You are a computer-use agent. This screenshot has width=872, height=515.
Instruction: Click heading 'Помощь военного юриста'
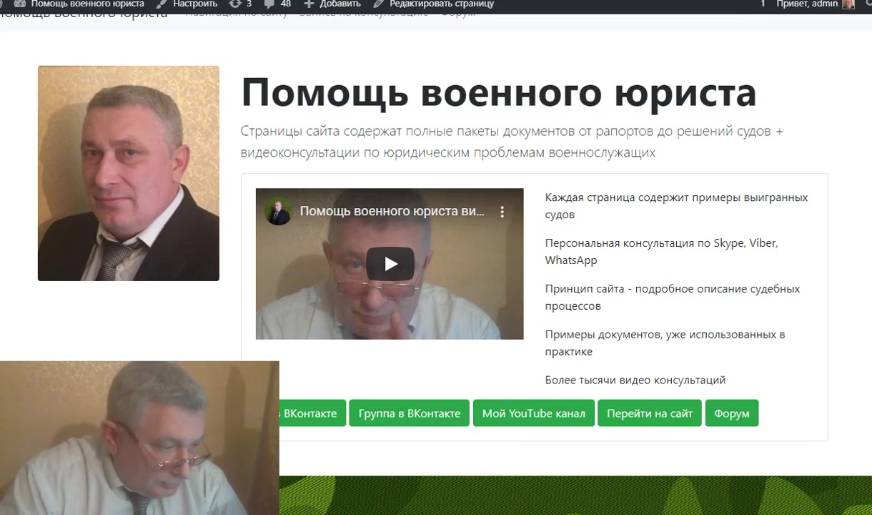point(498,92)
